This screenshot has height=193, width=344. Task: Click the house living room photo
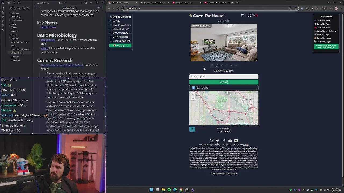tap(224, 42)
